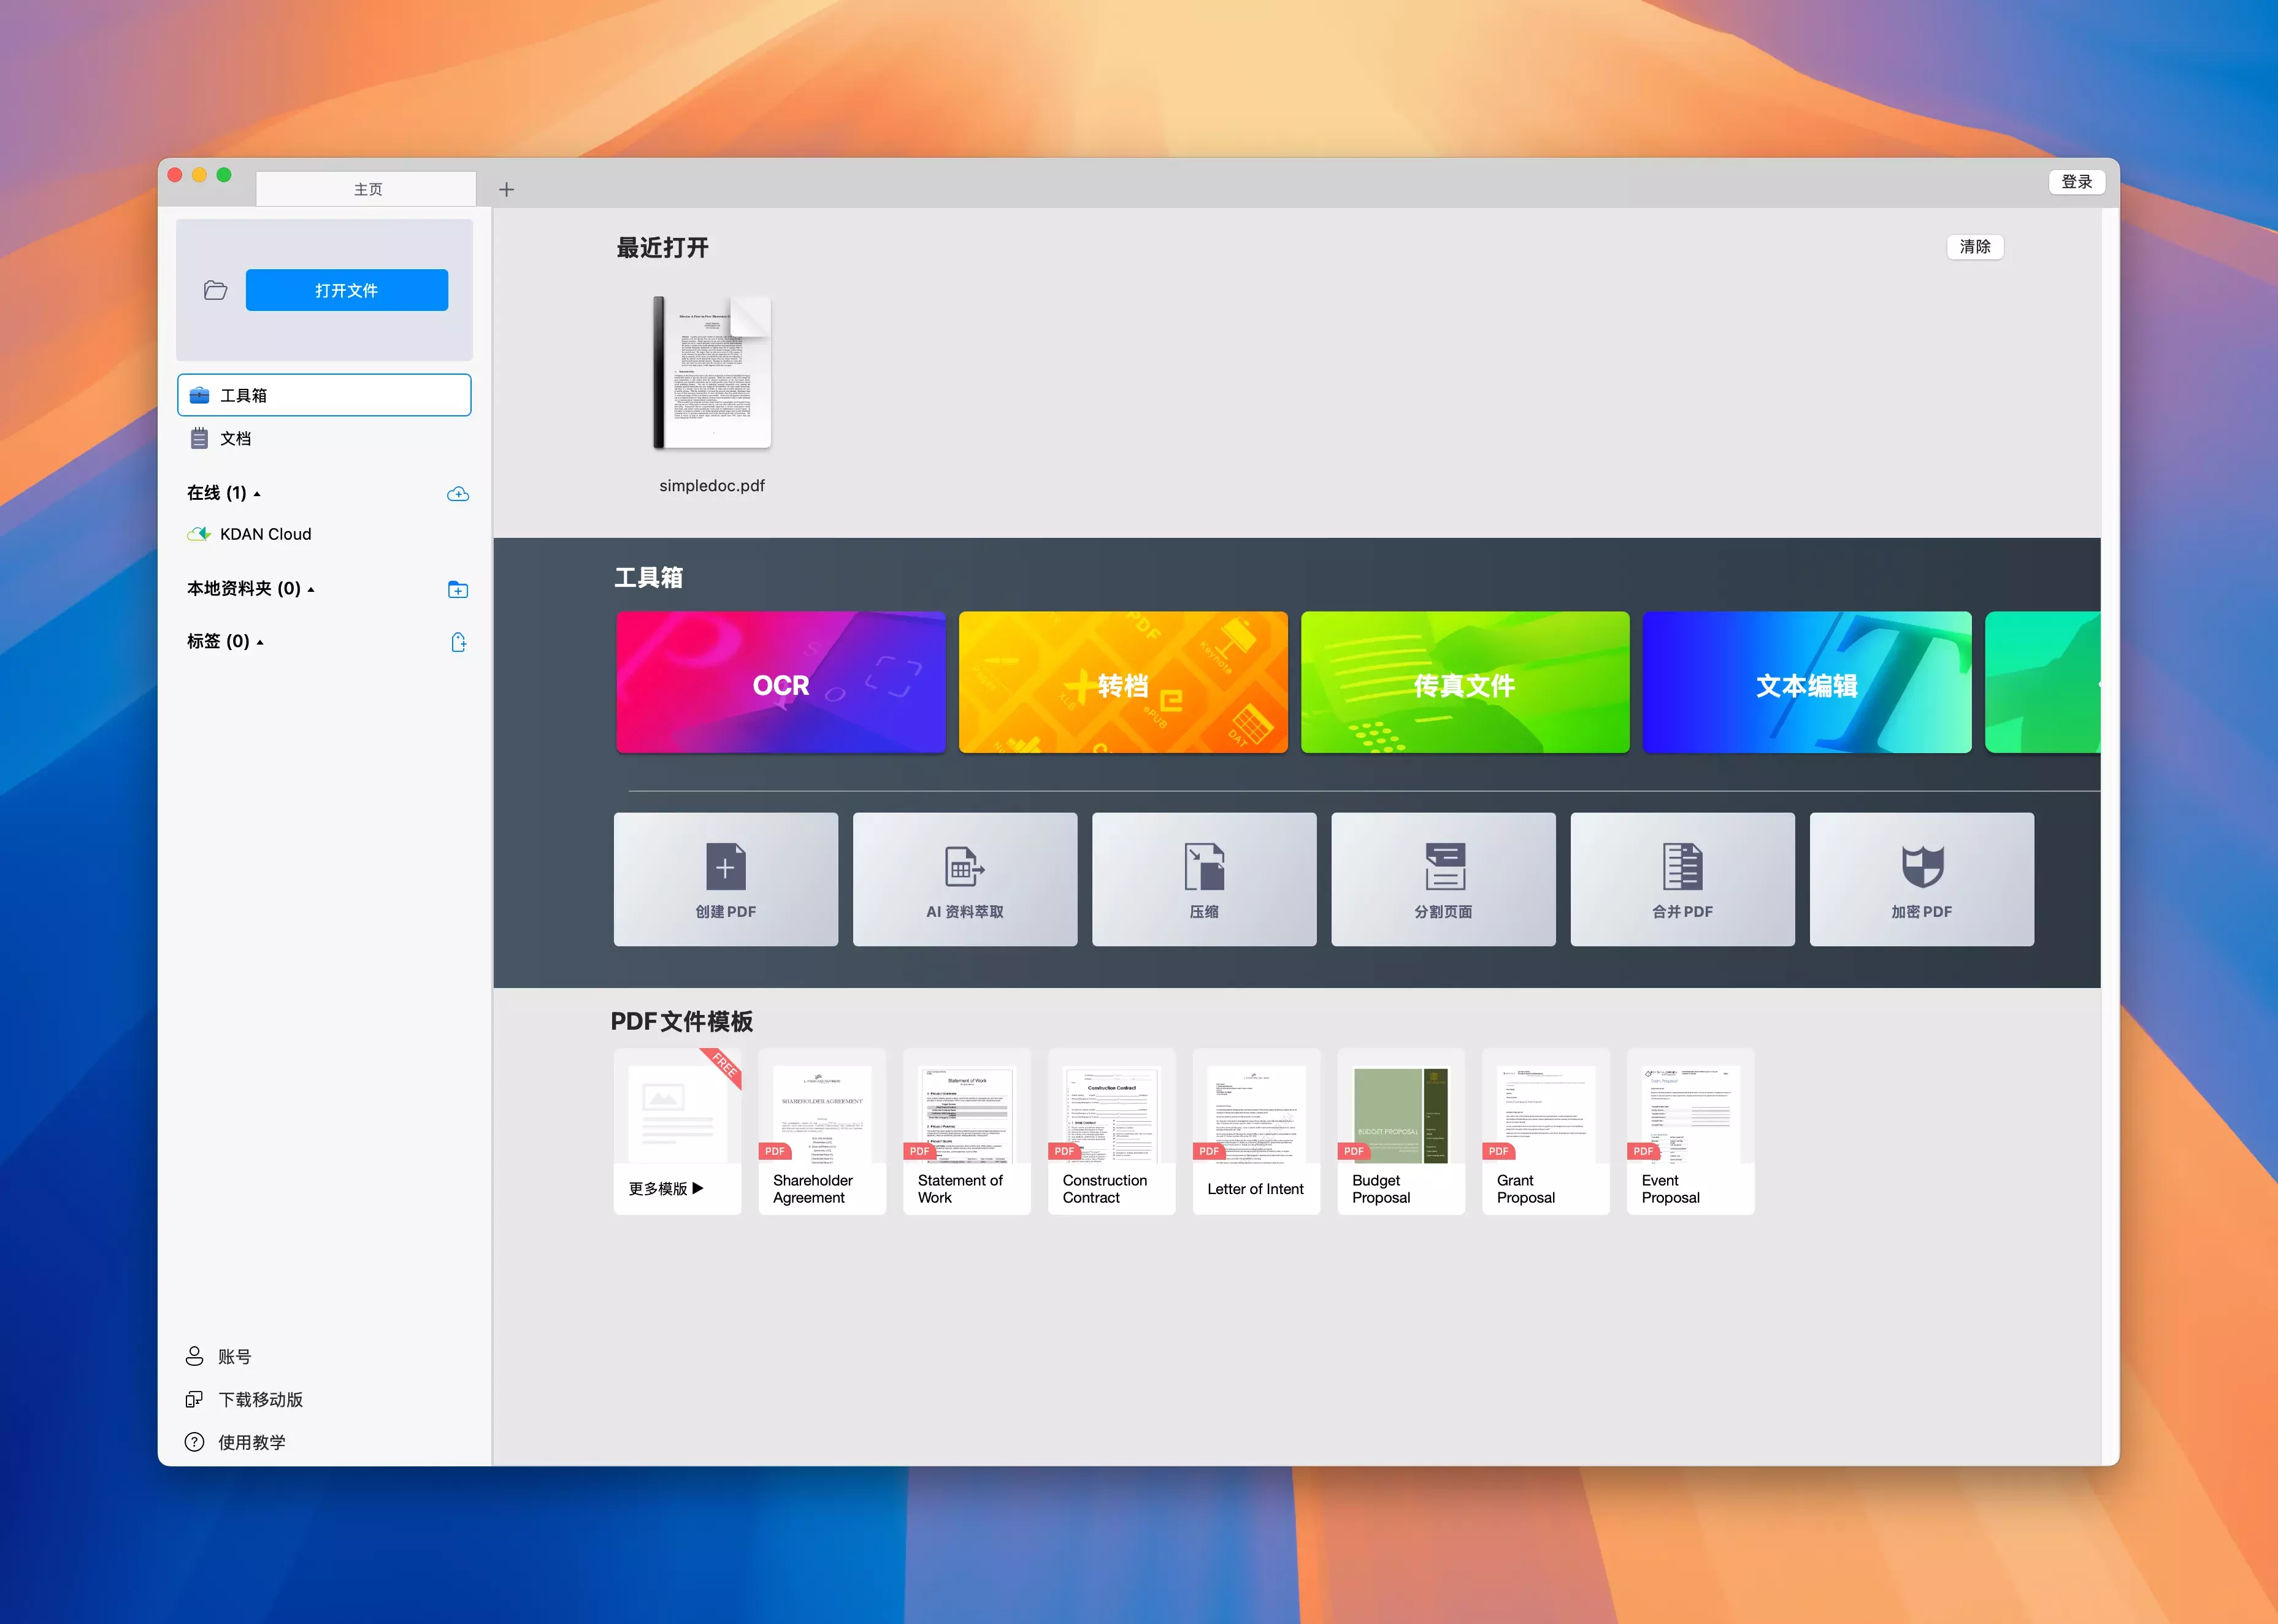The image size is (2278, 1624).
Task: Open the AI 资料萃取 tool
Action: [x=964, y=879]
